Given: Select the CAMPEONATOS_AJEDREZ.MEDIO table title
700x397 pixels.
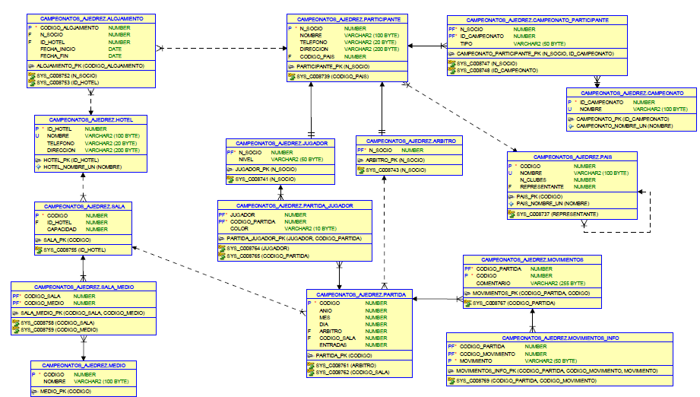Looking at the screenshot, I should [x=84, y=365].
